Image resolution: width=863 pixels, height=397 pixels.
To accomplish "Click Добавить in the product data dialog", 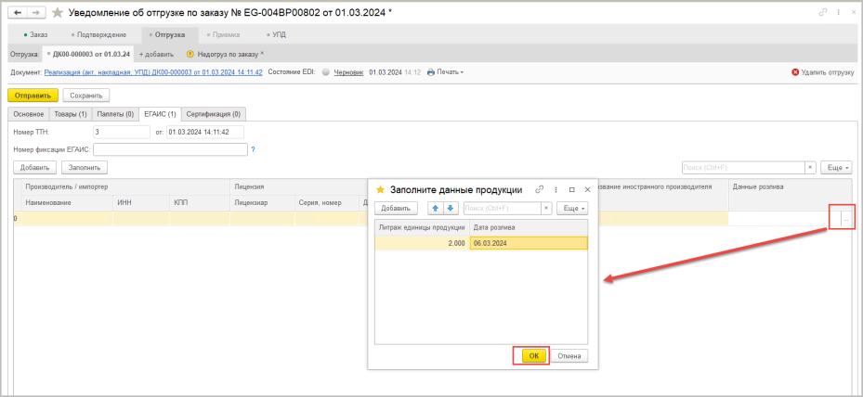I will (396, 209).
